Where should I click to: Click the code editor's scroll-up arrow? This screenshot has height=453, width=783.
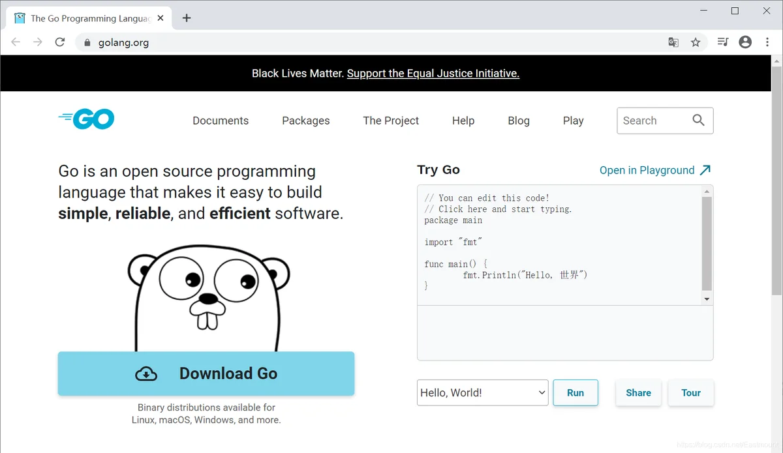point(707,191)
